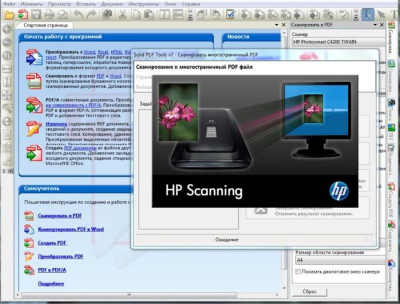
Task: Open 'Сканировать в PDF' panel dropdown arrow
Action: [375, 25]
